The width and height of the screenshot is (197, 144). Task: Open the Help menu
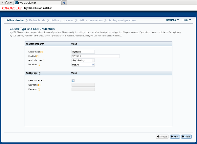point(186,20)
